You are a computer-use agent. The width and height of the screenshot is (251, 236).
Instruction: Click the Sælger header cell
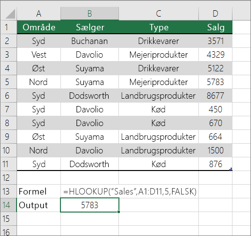click(90, 27)
